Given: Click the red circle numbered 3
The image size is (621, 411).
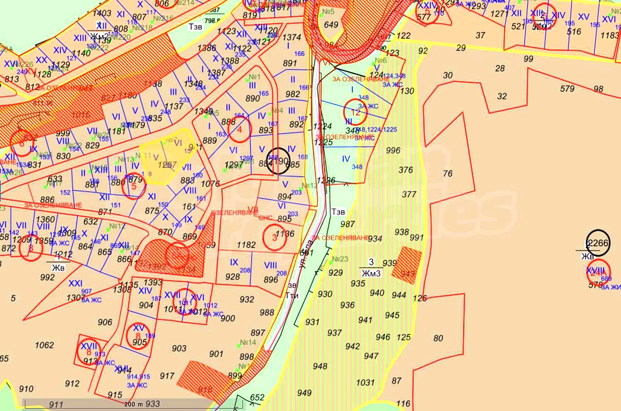Looking at the screenshot, I should (x=274, y=237).
